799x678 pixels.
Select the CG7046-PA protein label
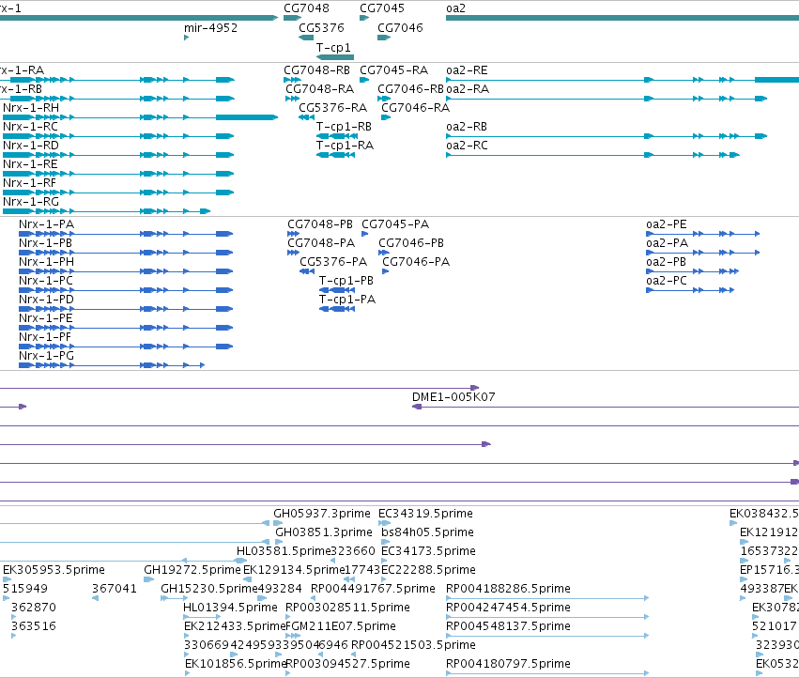(416, 262)
